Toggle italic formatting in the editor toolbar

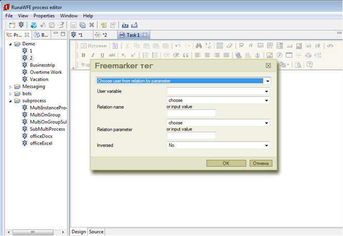[93, 55]
